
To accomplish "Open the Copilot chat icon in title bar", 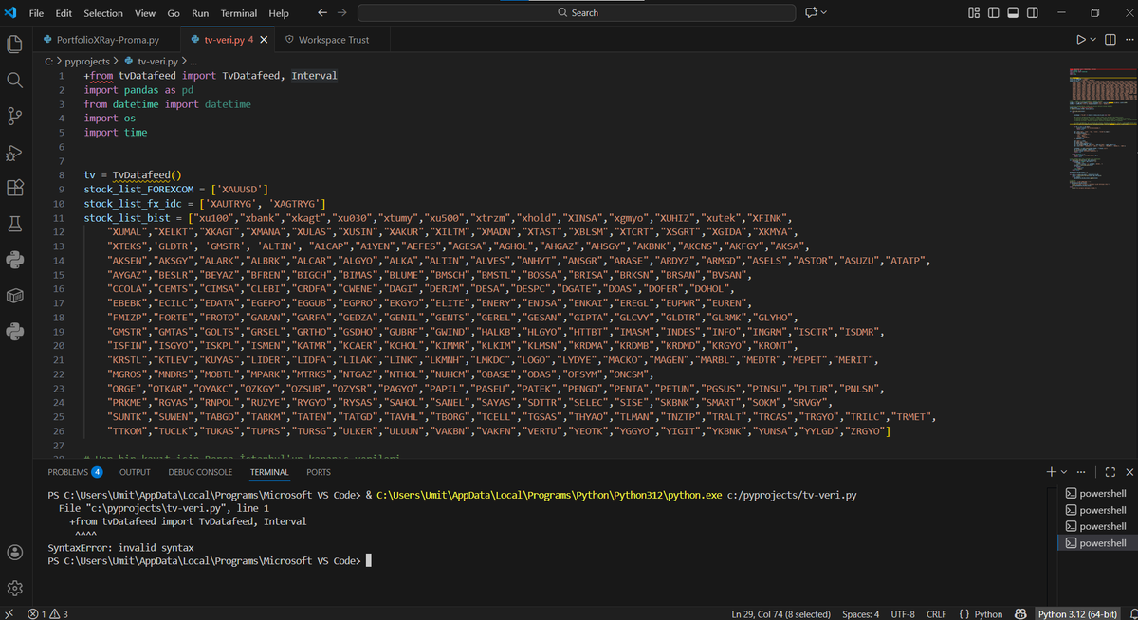I will 811,13.
